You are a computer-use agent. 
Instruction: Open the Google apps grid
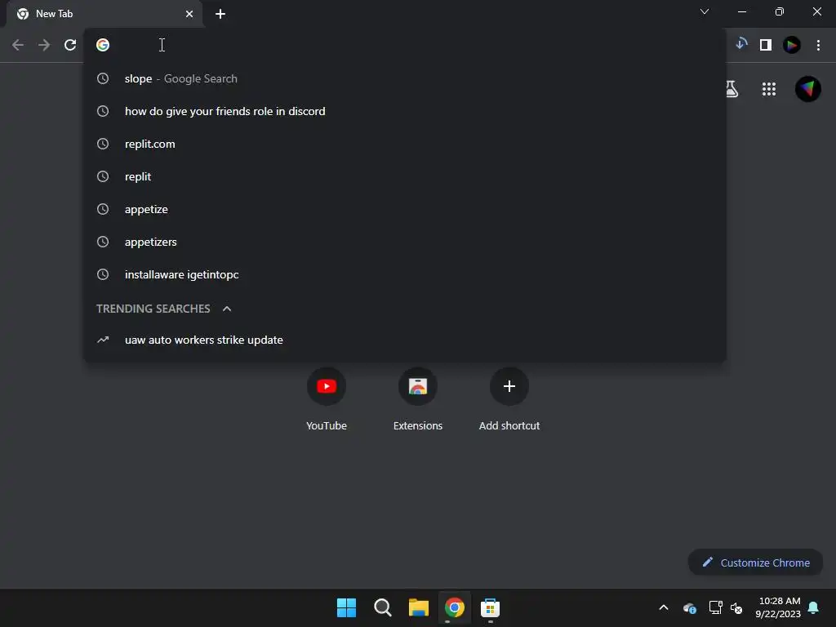769,89
